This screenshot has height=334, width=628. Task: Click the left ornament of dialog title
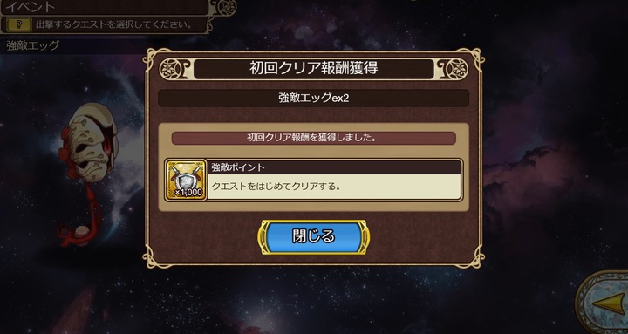[x=174, y=69]
